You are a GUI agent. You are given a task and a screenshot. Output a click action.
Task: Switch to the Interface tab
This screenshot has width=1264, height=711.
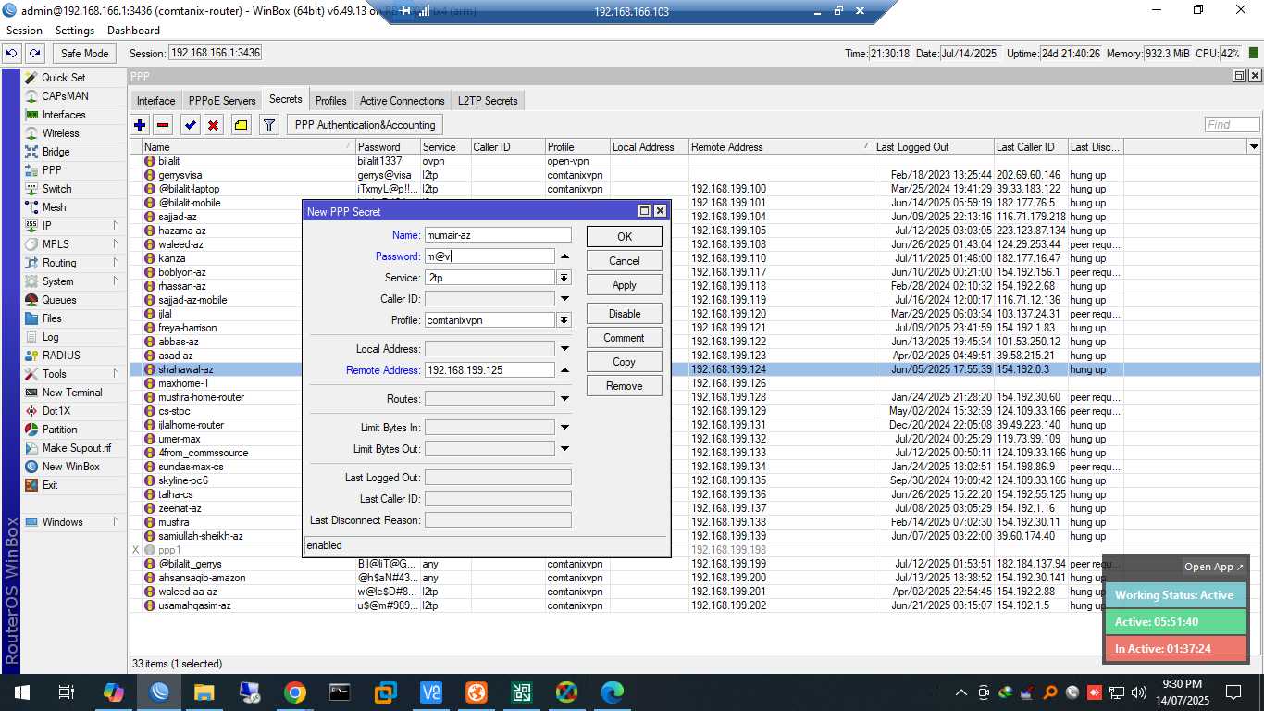(x=155, y=101)
